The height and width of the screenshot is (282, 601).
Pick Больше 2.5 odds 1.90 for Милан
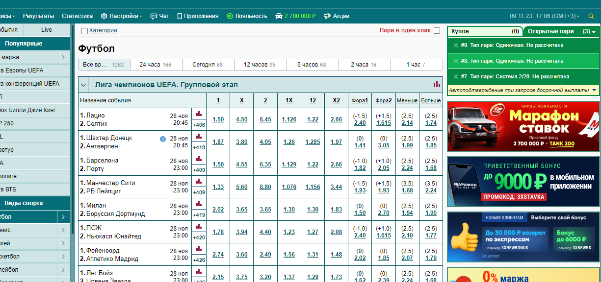click(431, 213)
